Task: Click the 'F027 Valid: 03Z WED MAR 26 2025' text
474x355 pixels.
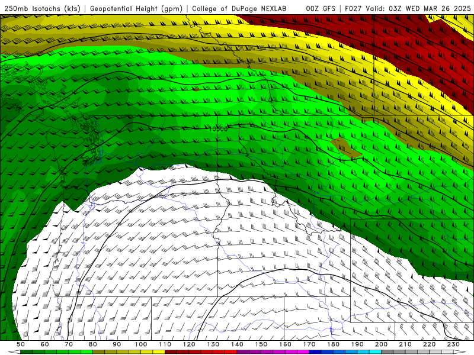Action: pos(408,9)
